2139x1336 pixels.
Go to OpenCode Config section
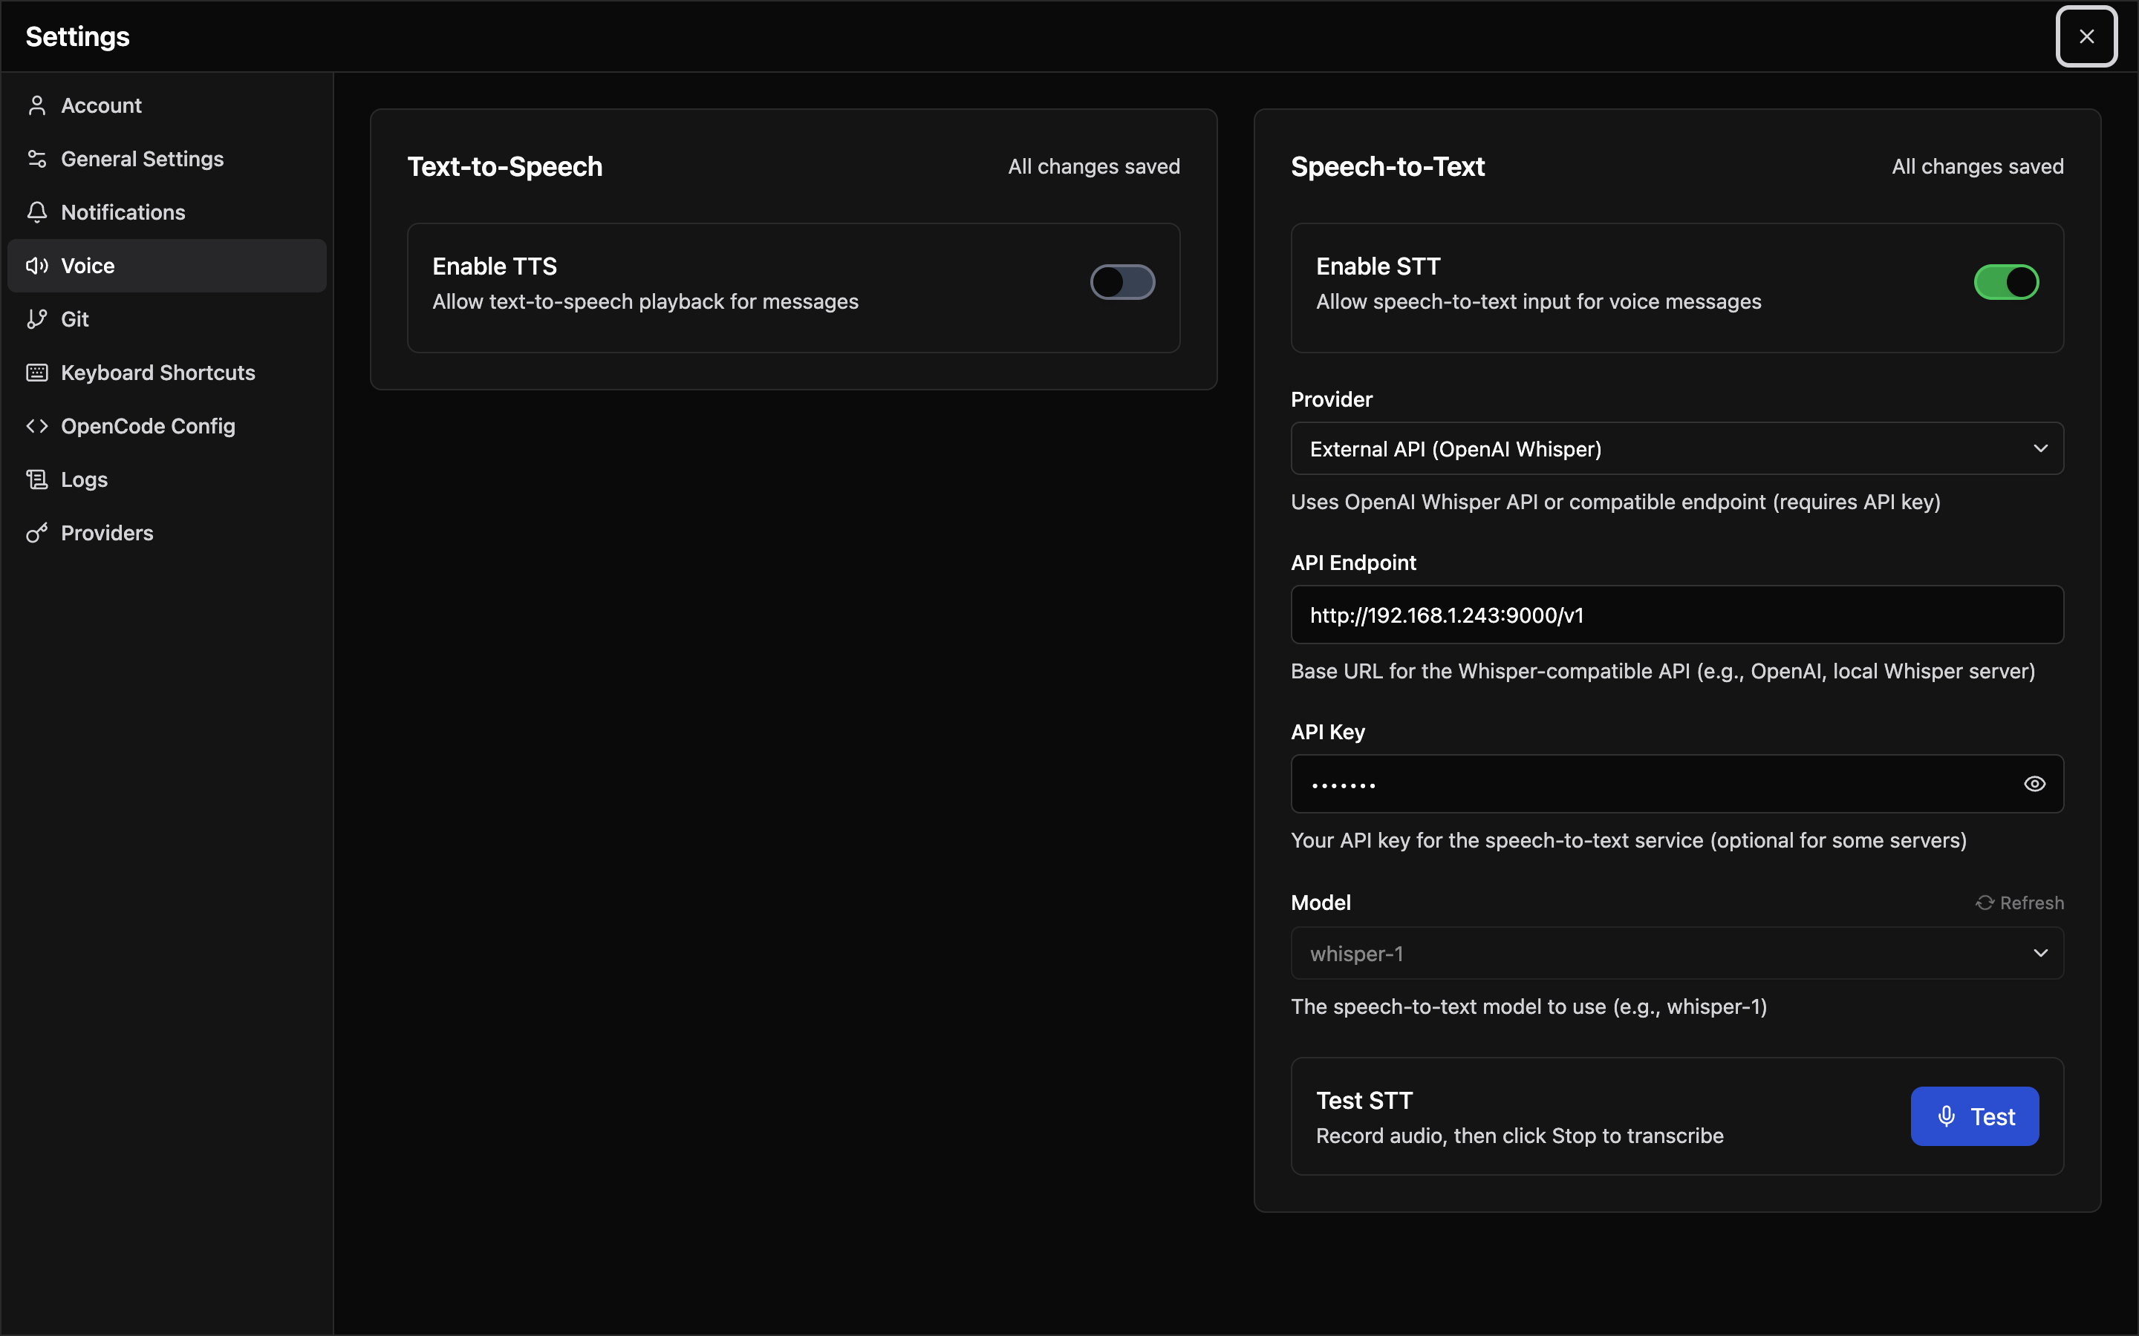point(167,426)
